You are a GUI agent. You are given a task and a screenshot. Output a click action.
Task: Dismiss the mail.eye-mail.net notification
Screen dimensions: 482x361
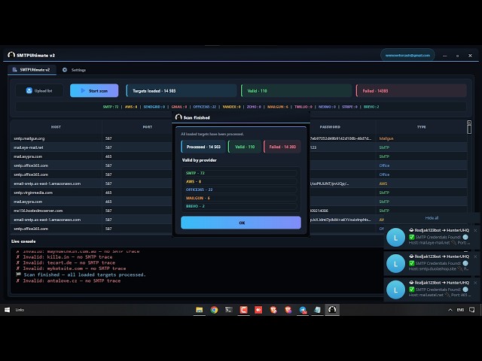[475, 230]
